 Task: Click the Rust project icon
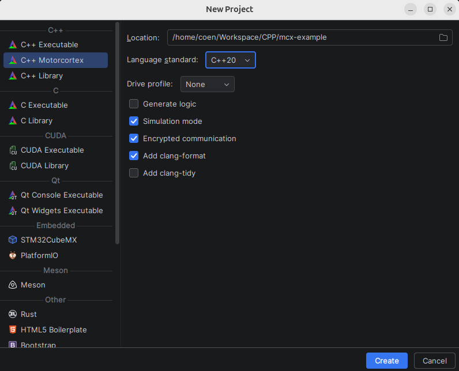[x=13, y=315]
